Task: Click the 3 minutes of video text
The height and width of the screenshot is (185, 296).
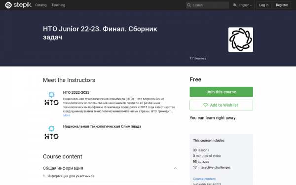Action: (207, 156)
